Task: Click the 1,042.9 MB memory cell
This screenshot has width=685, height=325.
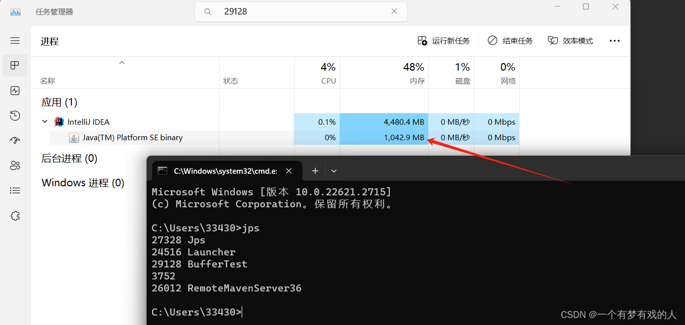Action: coord(384,138)
